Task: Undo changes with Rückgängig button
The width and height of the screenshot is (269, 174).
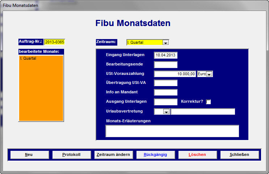Action: 156,154
